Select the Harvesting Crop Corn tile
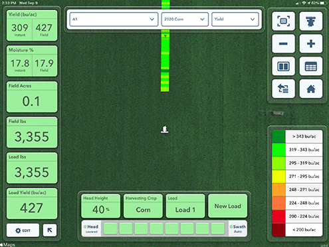This screenshot has width=329, height=247. pyautogui.click(x=143, y=206)
